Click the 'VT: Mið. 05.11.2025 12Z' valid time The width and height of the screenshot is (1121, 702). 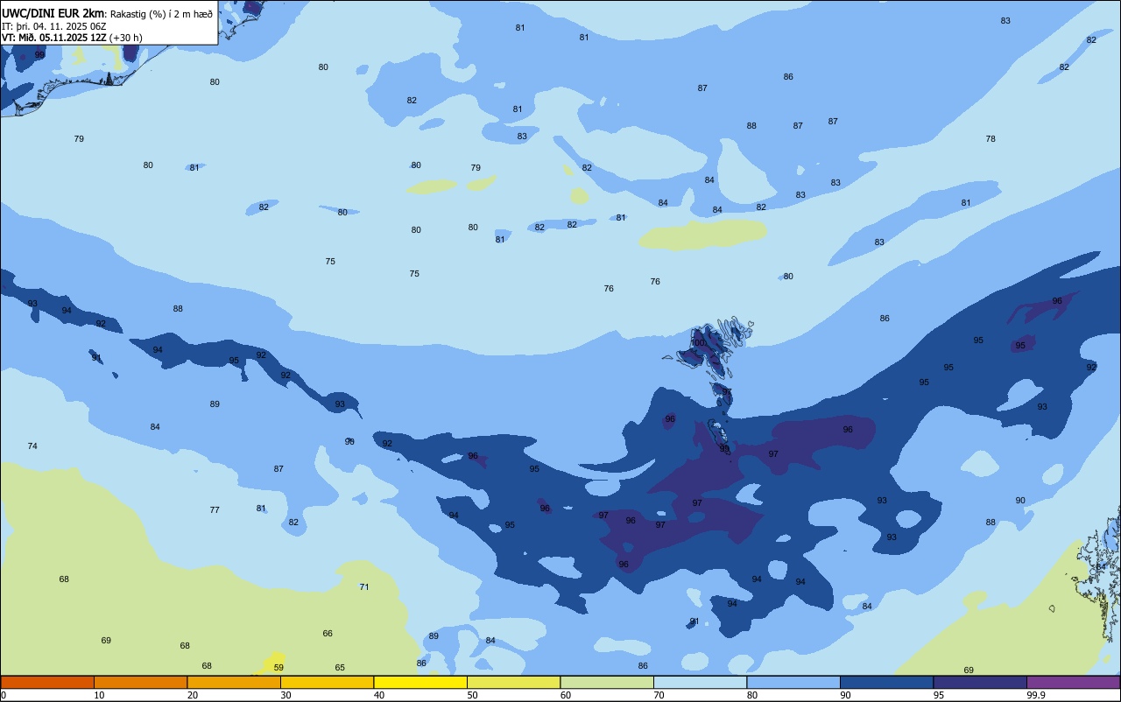pyautogui.click(x=54, y=38)
